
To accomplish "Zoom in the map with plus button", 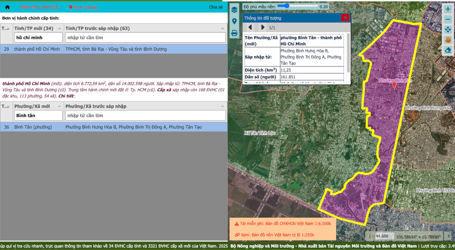I will (x=448, y=9).
